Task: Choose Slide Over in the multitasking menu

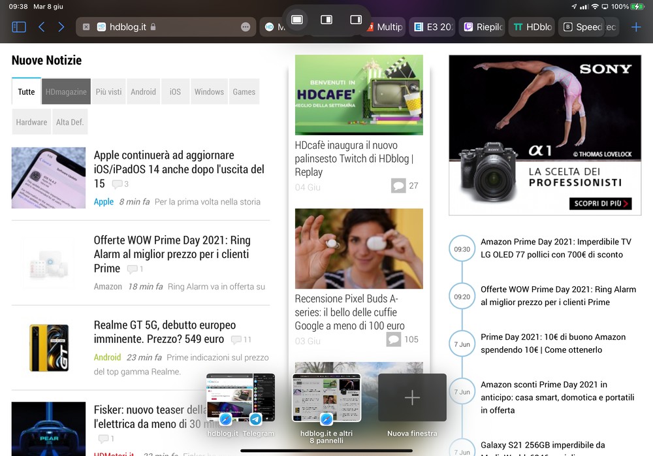Action: pyautogui.click(x=356, y=20)
